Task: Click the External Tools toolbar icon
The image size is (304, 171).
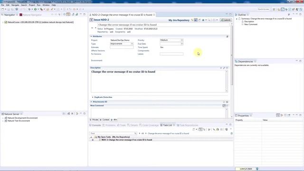Action: 41,9
